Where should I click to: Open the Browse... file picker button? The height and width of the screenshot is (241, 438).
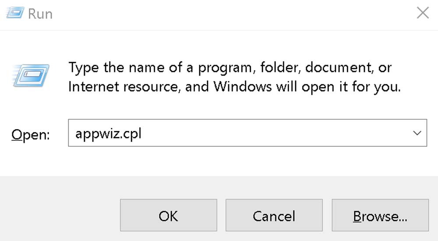[380, 216]
